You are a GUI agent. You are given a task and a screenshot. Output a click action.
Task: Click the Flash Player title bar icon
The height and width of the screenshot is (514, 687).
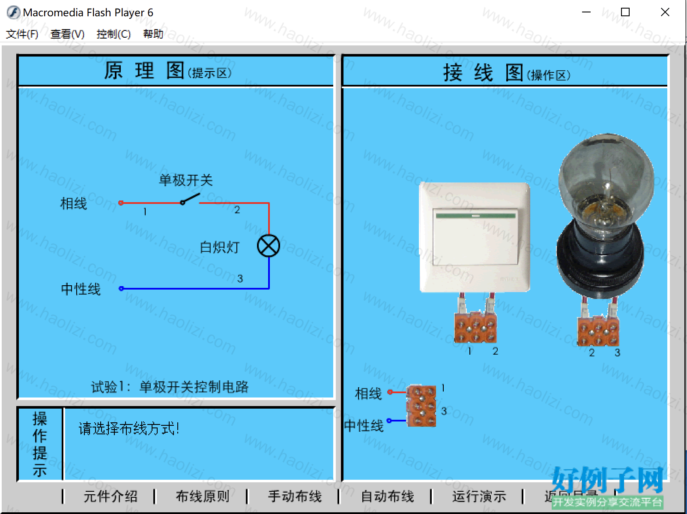tap(13, 12)
